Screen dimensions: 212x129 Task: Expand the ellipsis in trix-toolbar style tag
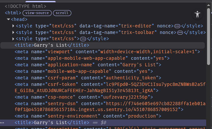click(180, 33)
